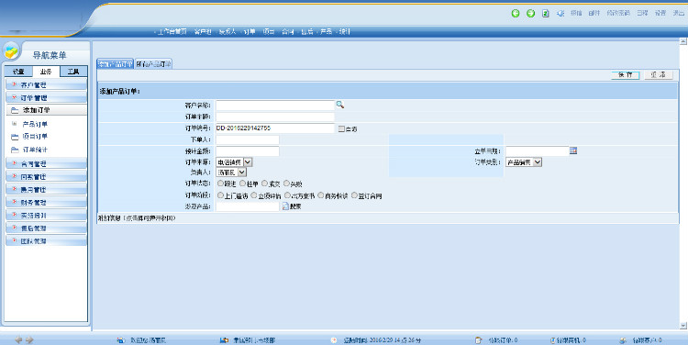Viewport: 688px width, 345px height.
Task: Select the 工具 tab in navigation menu
Action: pos(73,71)
